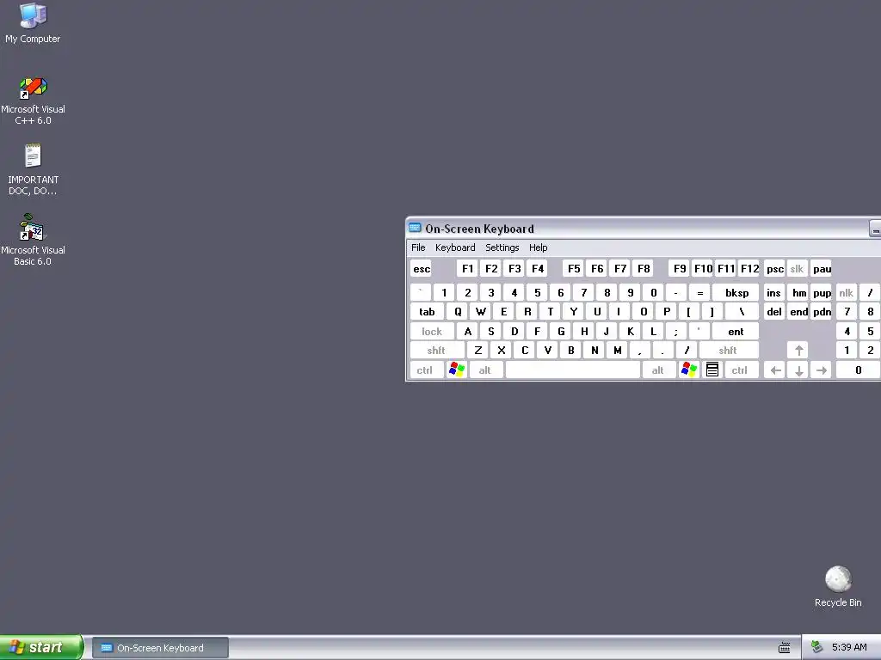Click the space bar key

[x=572, y=370]
